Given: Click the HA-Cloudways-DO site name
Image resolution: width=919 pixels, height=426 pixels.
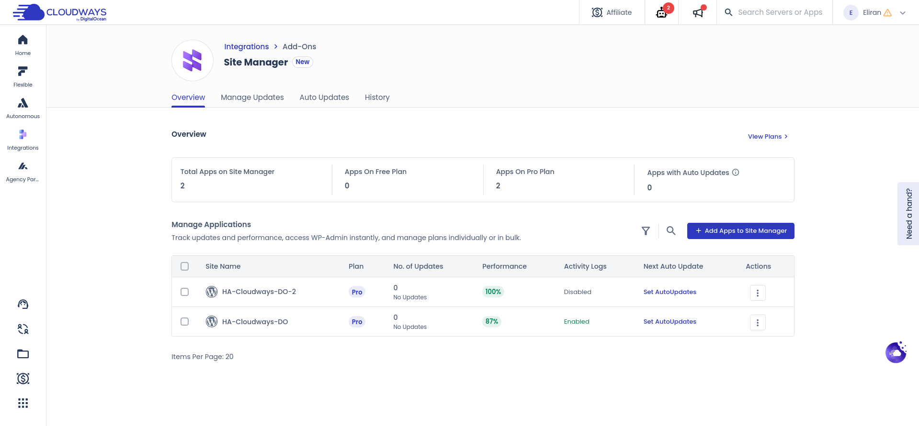Looking at the screenshot, I should 255,322.
